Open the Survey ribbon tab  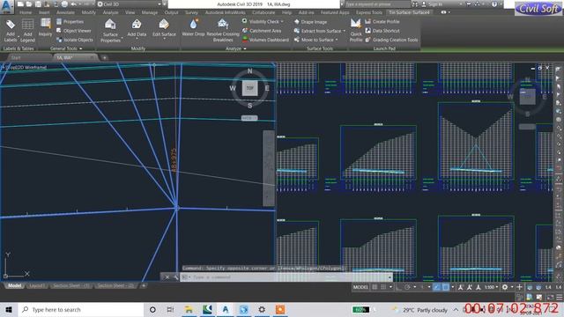[191, 12]
